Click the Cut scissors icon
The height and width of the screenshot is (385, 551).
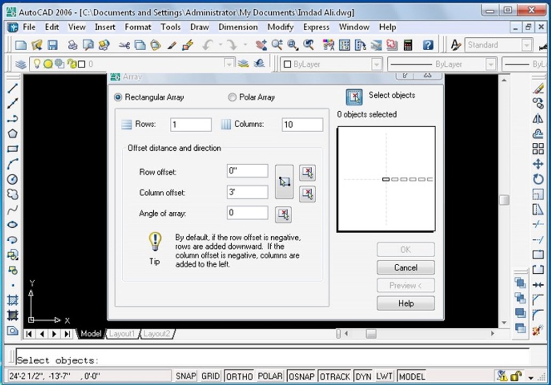pos(124,45)
